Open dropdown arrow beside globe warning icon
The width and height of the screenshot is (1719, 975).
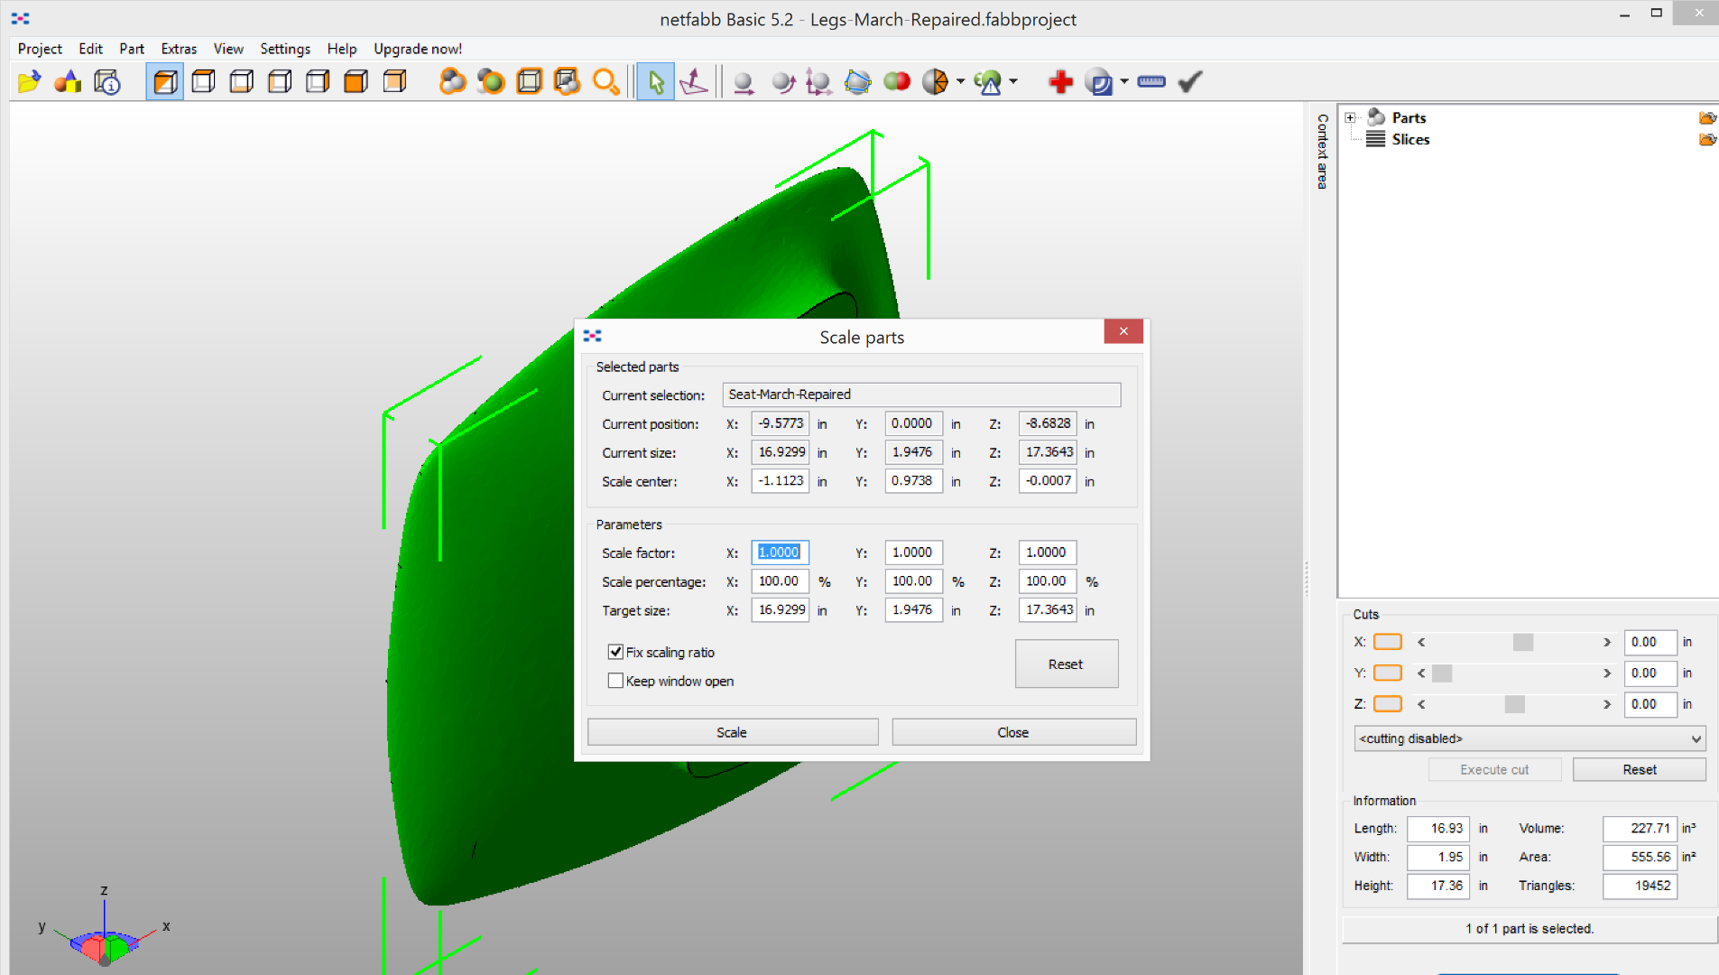coord(1013,82)
